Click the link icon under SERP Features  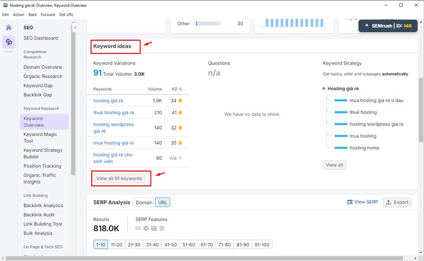[x=138, y=228]
